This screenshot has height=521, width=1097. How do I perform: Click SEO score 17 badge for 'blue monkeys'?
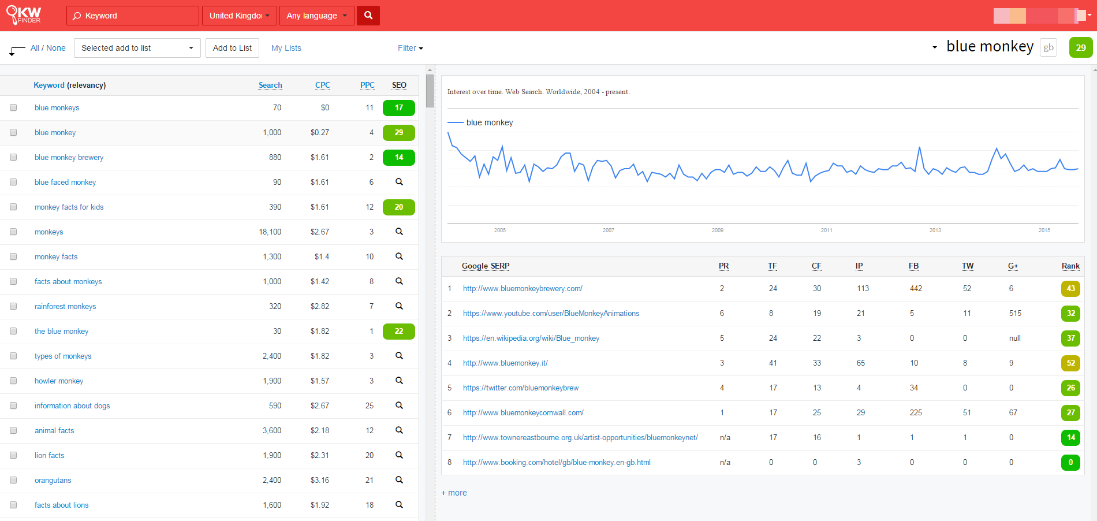point(398,108)
